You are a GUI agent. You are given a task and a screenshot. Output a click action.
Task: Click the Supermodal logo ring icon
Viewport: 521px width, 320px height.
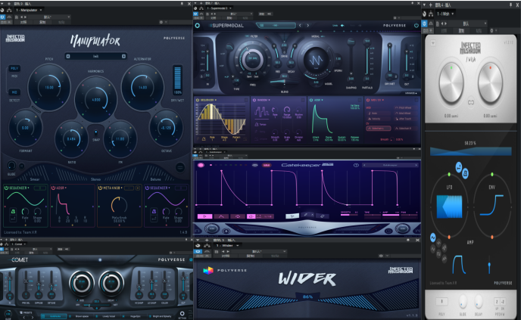pos(198,26)
